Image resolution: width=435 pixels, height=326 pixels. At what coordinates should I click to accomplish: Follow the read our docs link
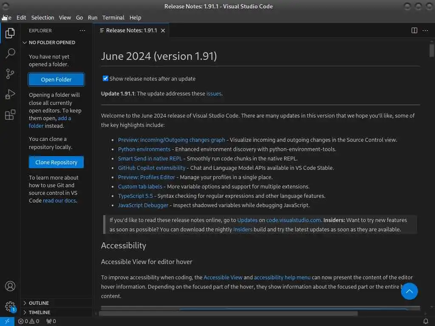pyautogui.click(x=59, y=200)
